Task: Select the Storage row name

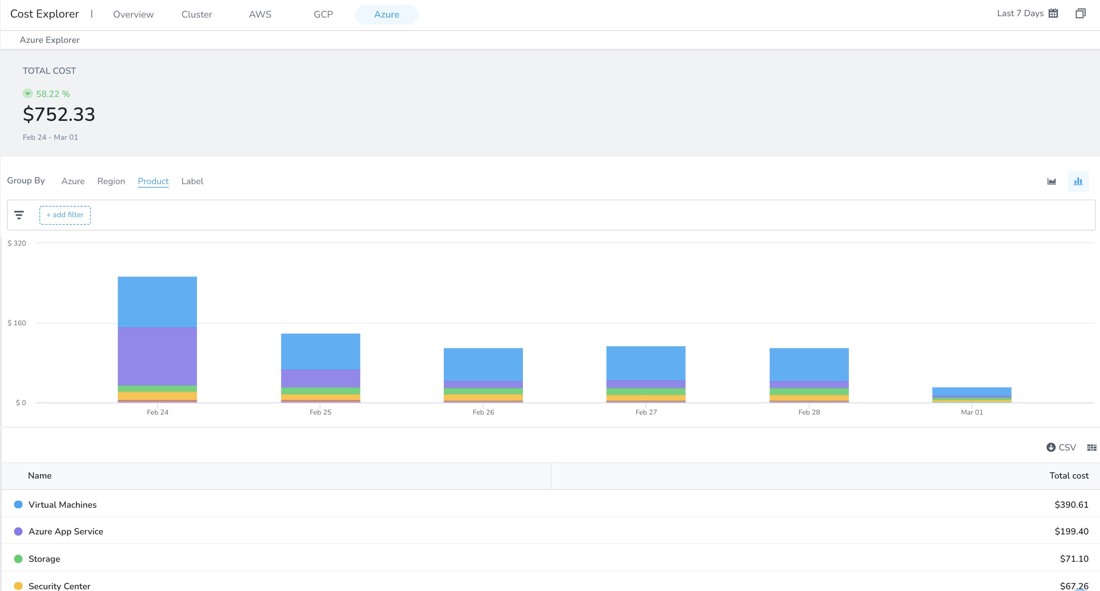Action: coord(44,559)
